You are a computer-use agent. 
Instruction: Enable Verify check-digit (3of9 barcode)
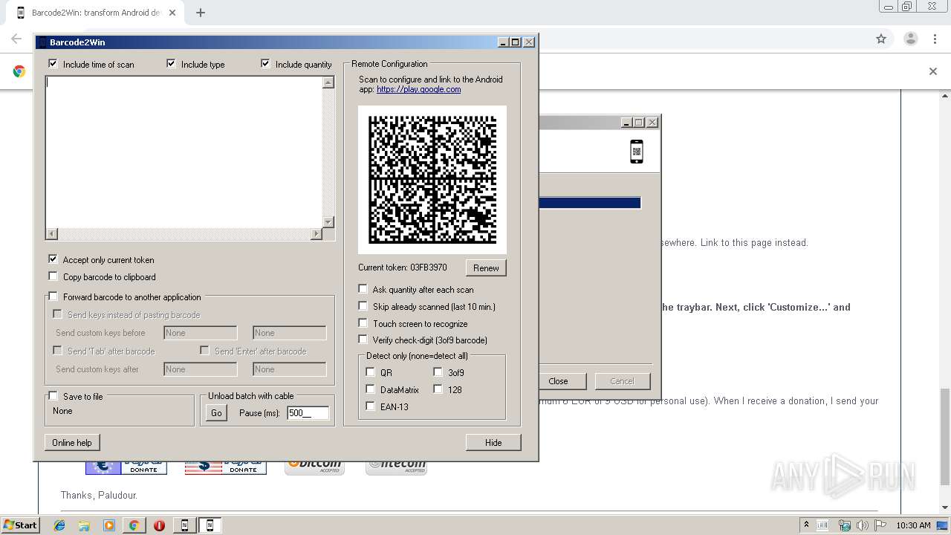click(x=363, y=340)
